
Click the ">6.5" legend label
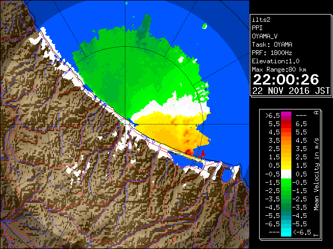pos(273,116)
